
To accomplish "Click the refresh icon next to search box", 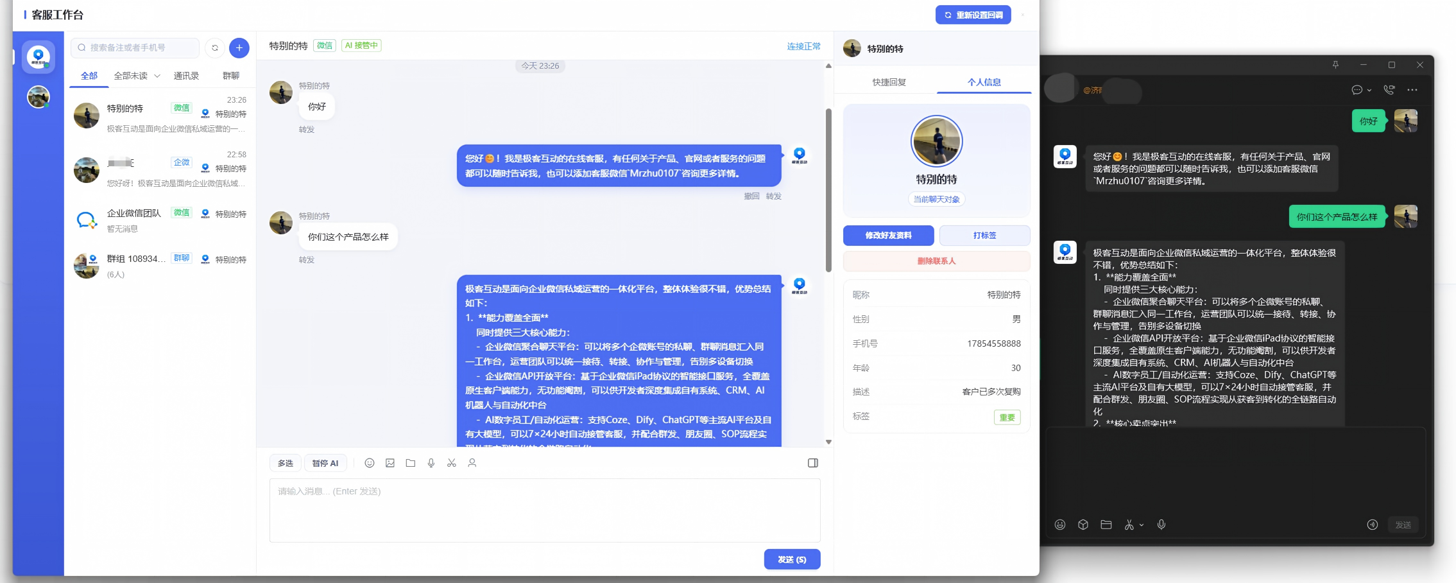I will 215,48.
